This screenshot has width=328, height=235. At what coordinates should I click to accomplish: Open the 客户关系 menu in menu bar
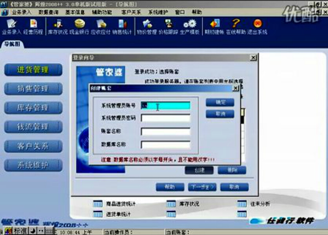click(x=131, y=12)
